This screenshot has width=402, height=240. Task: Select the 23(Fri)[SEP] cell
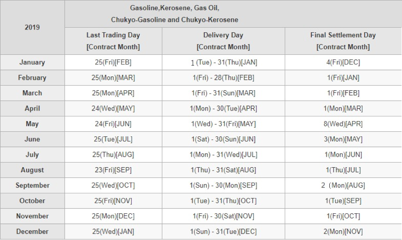(113, 170)
